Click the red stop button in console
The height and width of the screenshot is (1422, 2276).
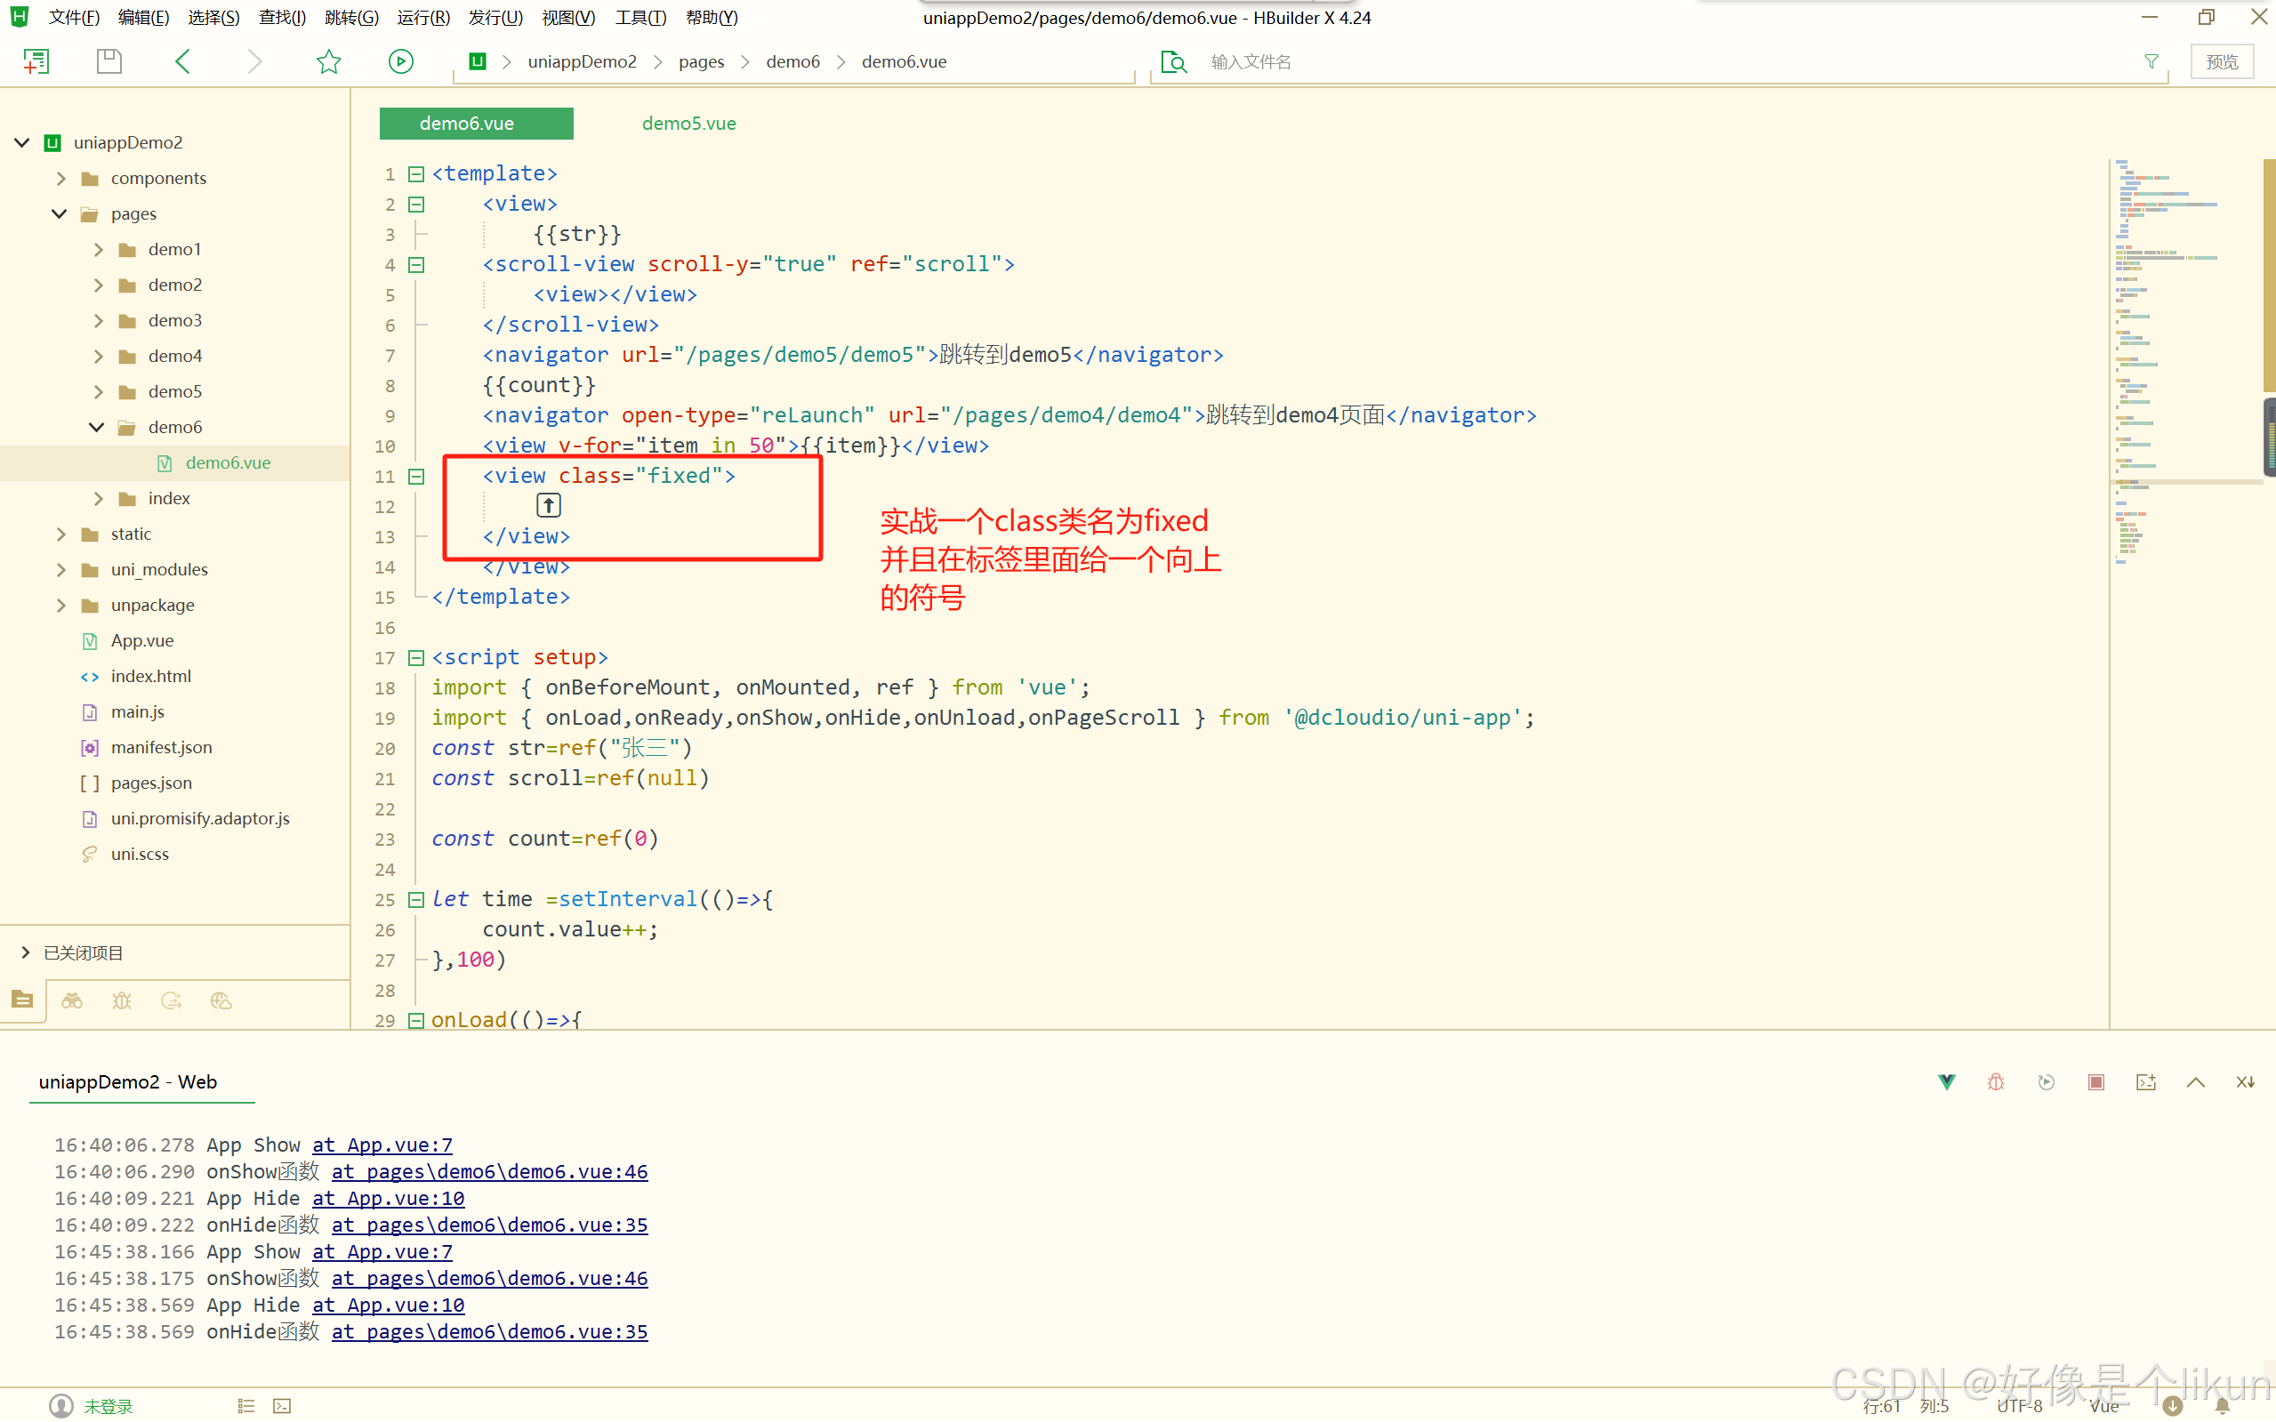click(x=2095, y=1082)
